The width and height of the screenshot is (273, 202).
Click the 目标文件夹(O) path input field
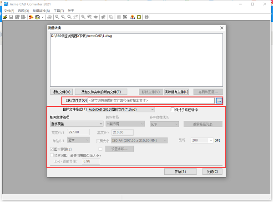(x=151, y=101)
